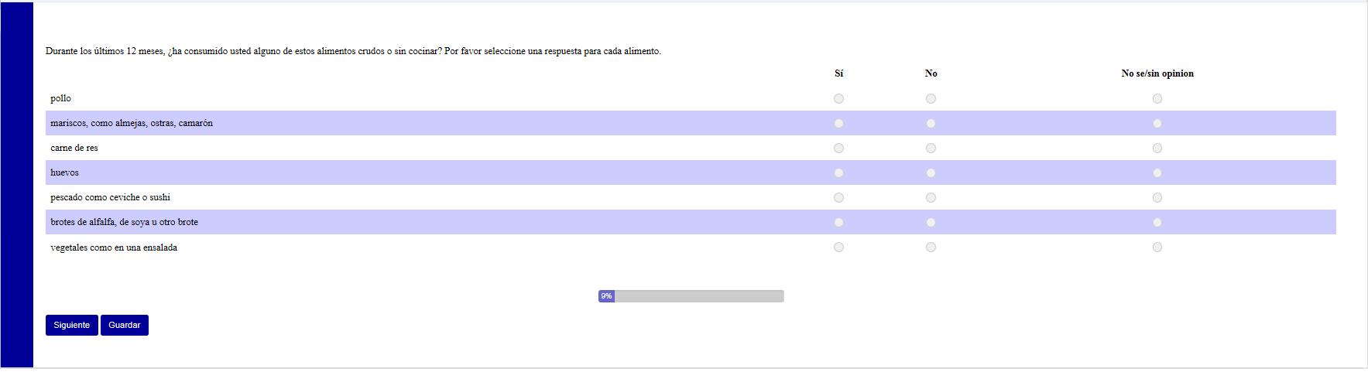Pick No se/sin opinion for carne de res

click(x=1157, y=148)
